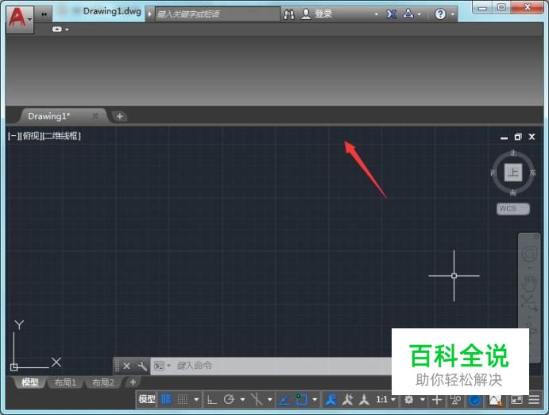Click the ribbon minimize toggle icon

click(56, 29)
